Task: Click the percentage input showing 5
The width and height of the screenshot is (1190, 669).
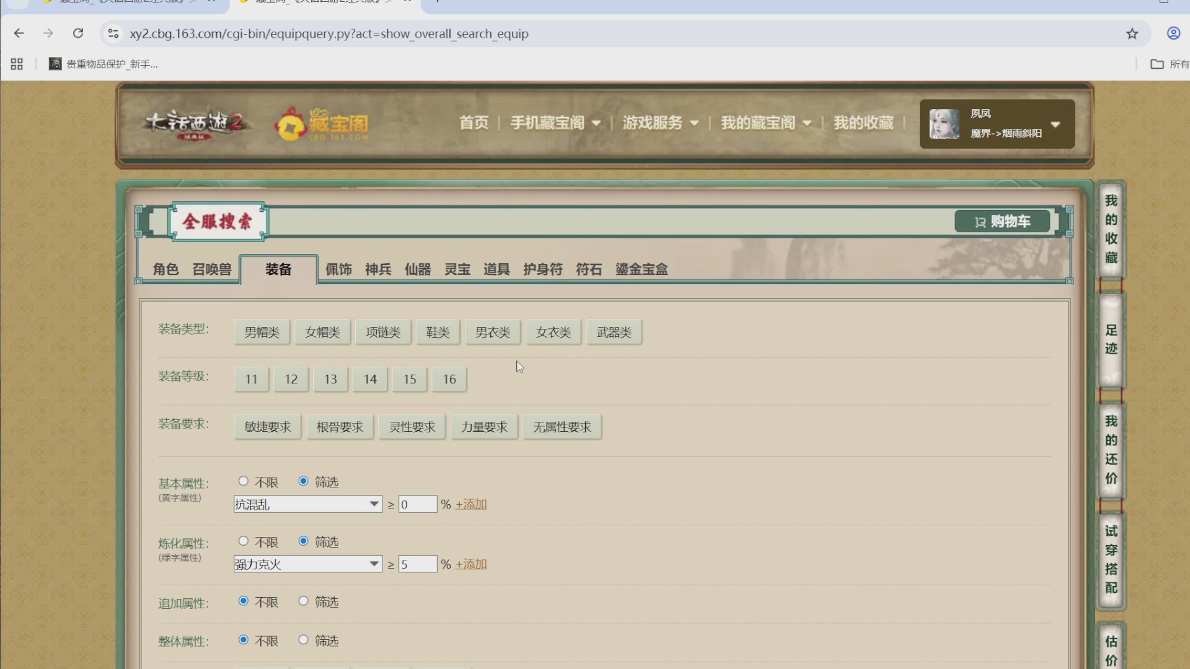Action: click(x=418, y=564)
